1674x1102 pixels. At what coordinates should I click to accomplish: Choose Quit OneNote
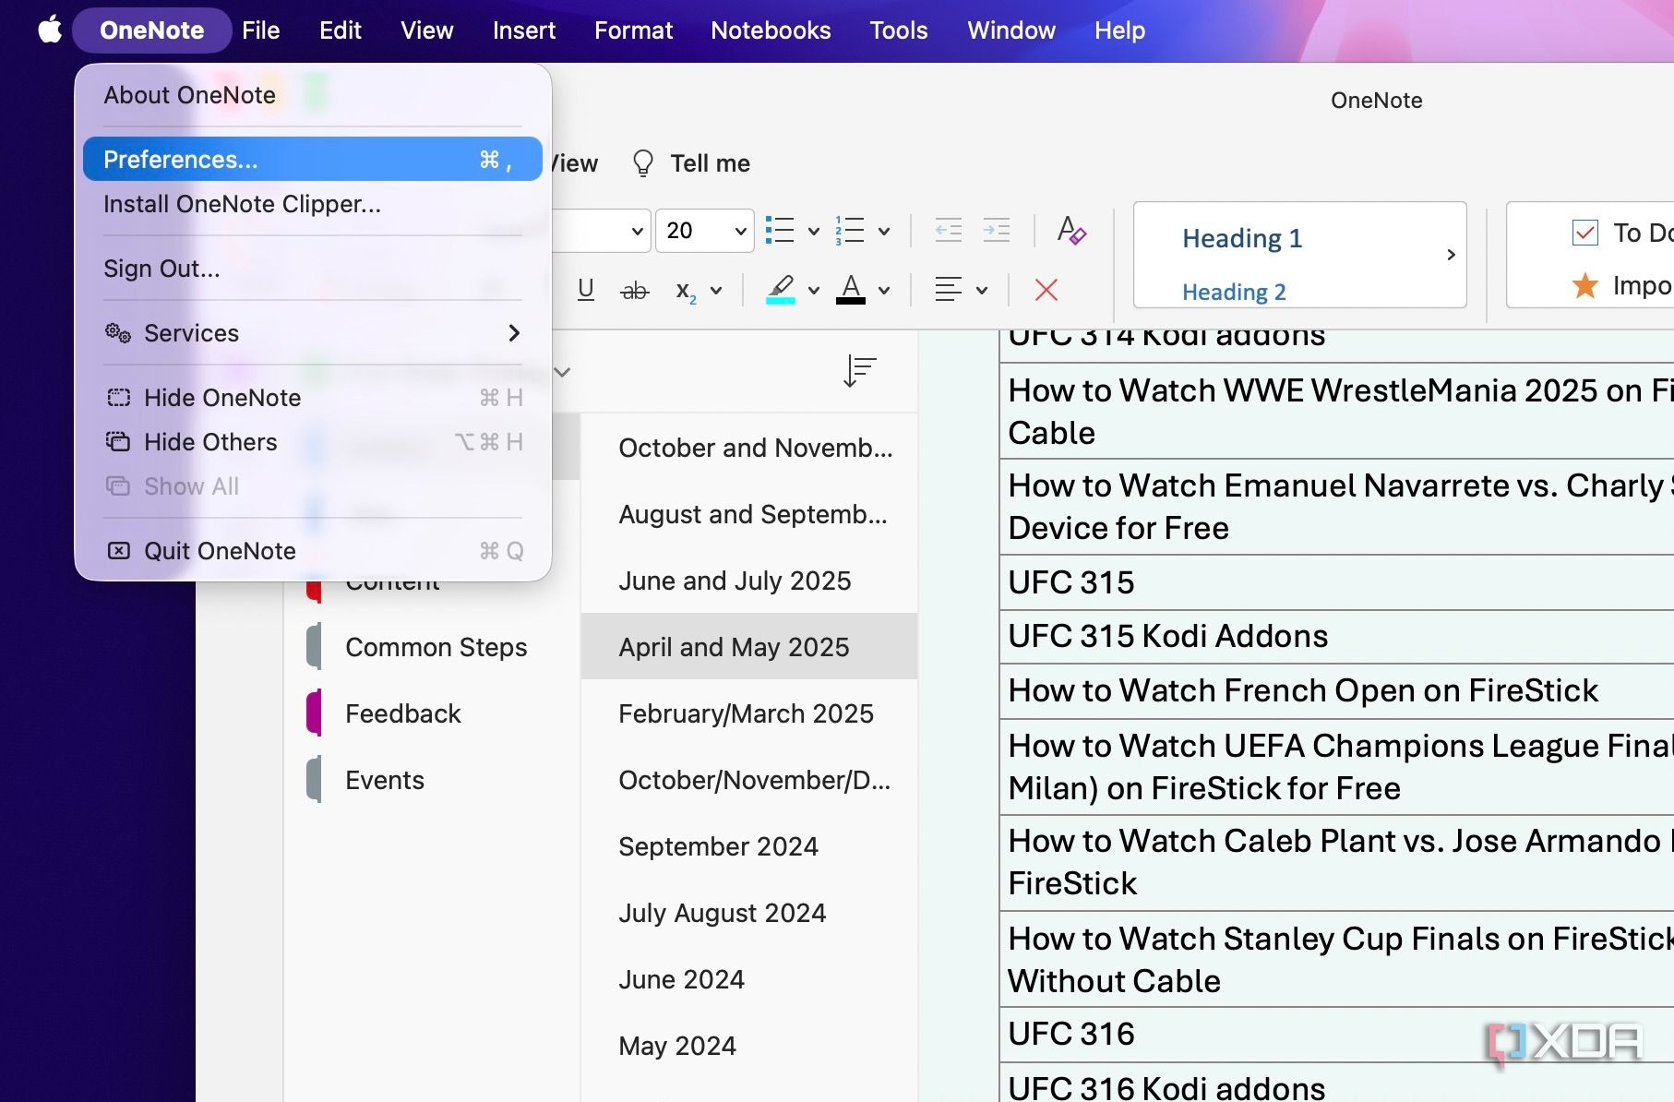[313, 551]
